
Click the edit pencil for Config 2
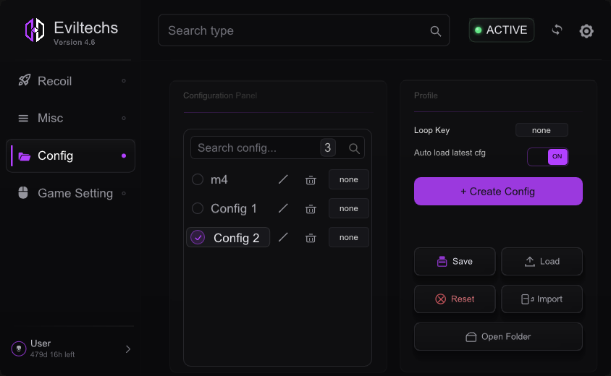(283, 237)
